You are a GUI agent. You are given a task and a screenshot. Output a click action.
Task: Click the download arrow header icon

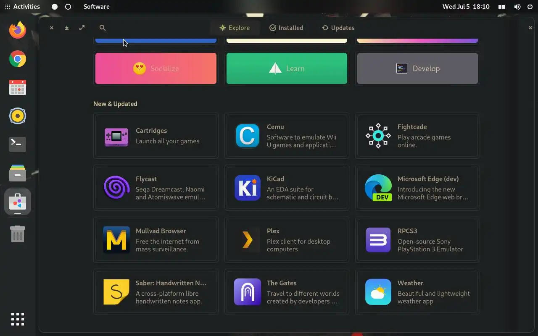[66, 28]
